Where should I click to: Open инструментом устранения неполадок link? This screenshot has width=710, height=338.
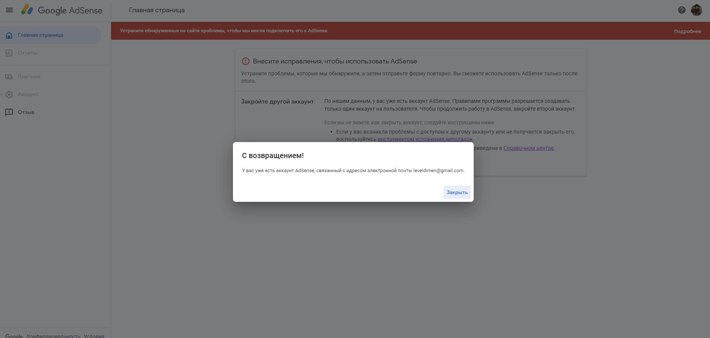(x=425, y=140)
